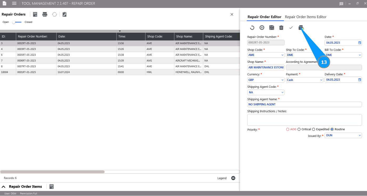367x196 pixels.
Task: Click the small filter arrow above the grid header
Action: (120, 31)
